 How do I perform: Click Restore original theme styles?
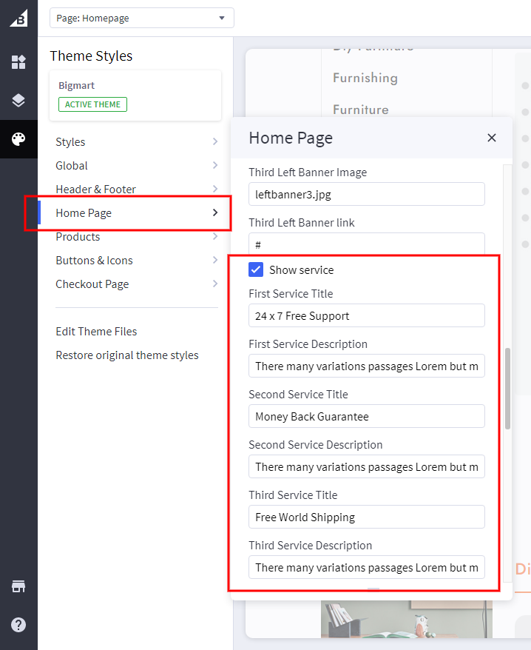tap(127, 355)
